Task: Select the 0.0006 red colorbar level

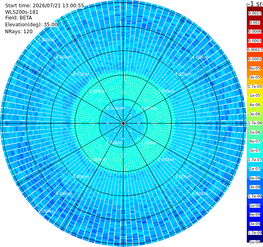Action: pos(255,32)
